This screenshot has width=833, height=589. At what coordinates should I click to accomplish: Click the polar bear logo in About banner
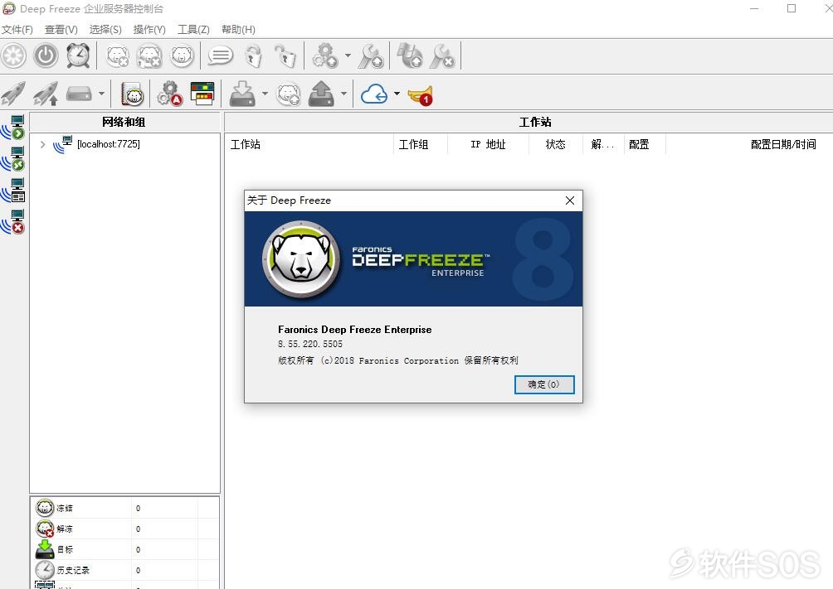(301, 259)
